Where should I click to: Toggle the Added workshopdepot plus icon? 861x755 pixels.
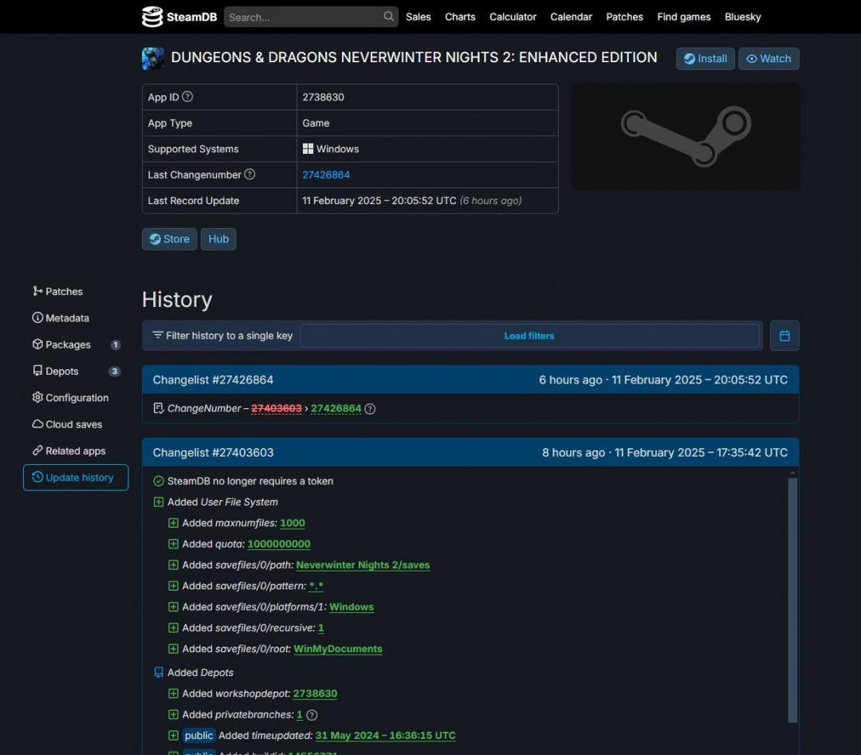point(173,694)
